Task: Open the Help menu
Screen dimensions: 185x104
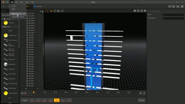Action: coord(32,2)
